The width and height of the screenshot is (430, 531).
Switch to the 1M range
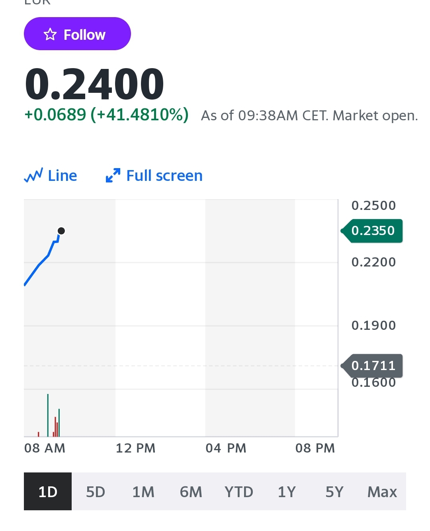click(143, 492)
